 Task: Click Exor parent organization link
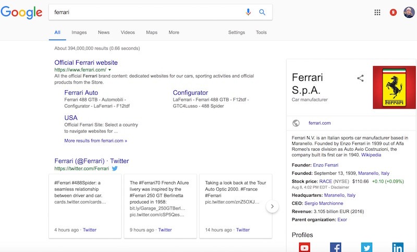342,220
